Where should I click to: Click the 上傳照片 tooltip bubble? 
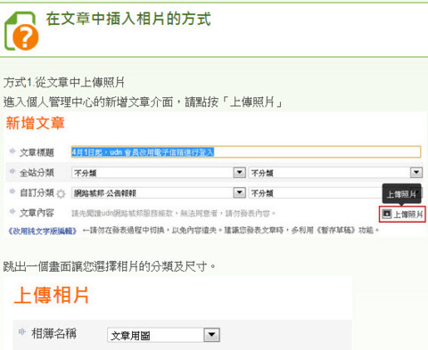point(401,194)
